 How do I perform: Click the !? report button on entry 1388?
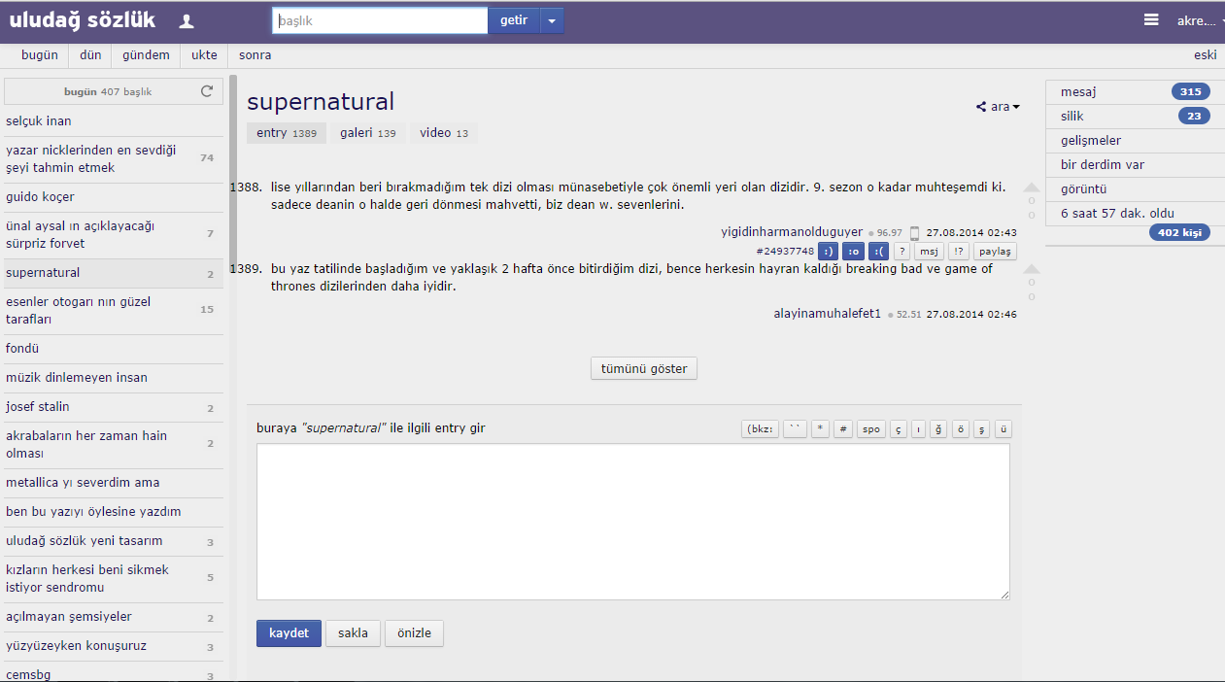958,251
